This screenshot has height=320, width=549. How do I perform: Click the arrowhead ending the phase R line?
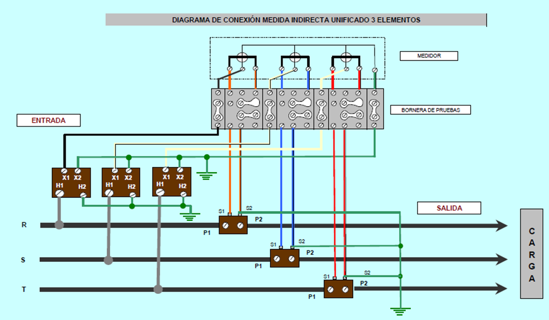[502, 225]
